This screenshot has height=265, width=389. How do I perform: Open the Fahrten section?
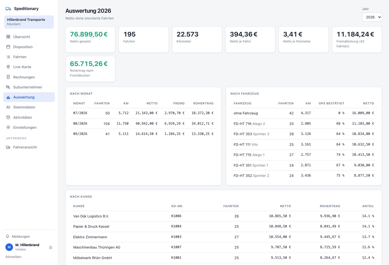click(x=29, y=57)
